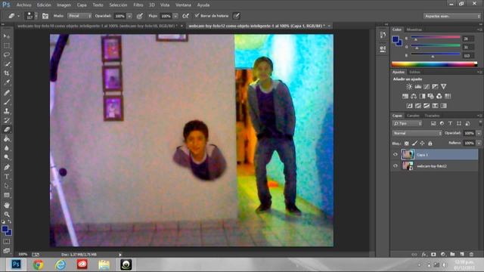This screenshot has height=272, width=484.
Task: Open the Opacidad slider arrow in options bar
Action: (x=129, y=16)
